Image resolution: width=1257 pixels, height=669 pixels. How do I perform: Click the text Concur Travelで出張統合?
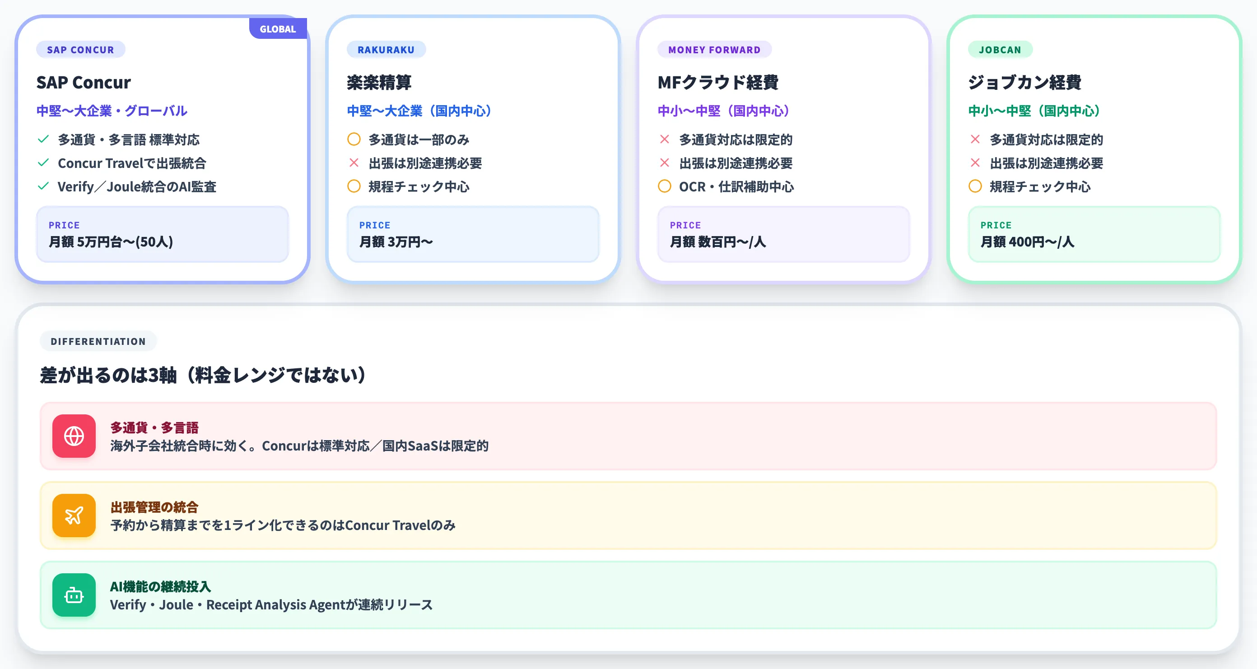click(x=132, y=163)
